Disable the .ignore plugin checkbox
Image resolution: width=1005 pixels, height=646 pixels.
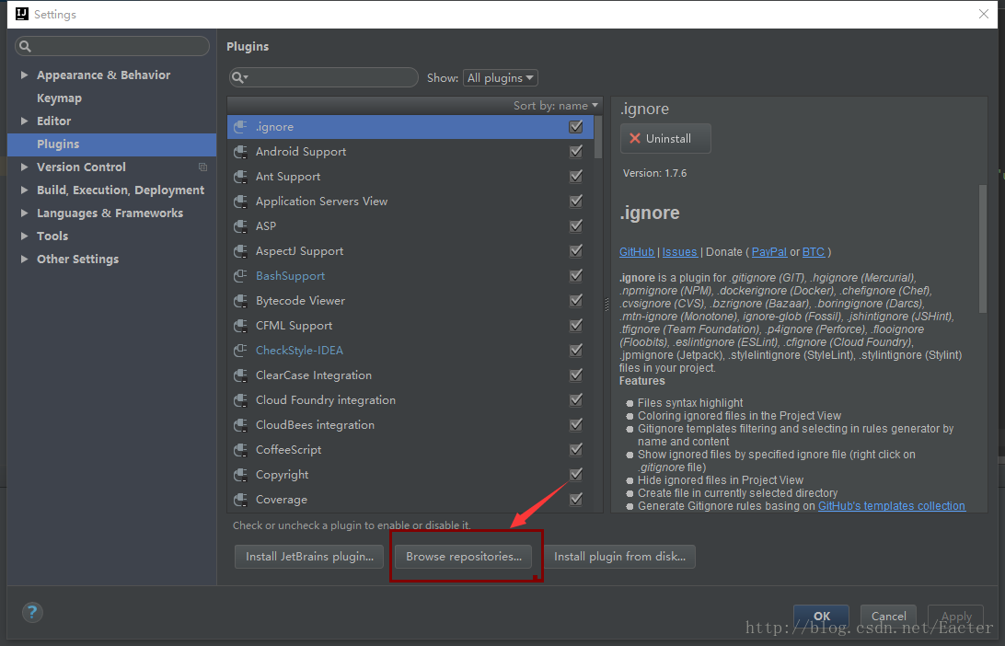pyautogui.click(x=576, y=127)
